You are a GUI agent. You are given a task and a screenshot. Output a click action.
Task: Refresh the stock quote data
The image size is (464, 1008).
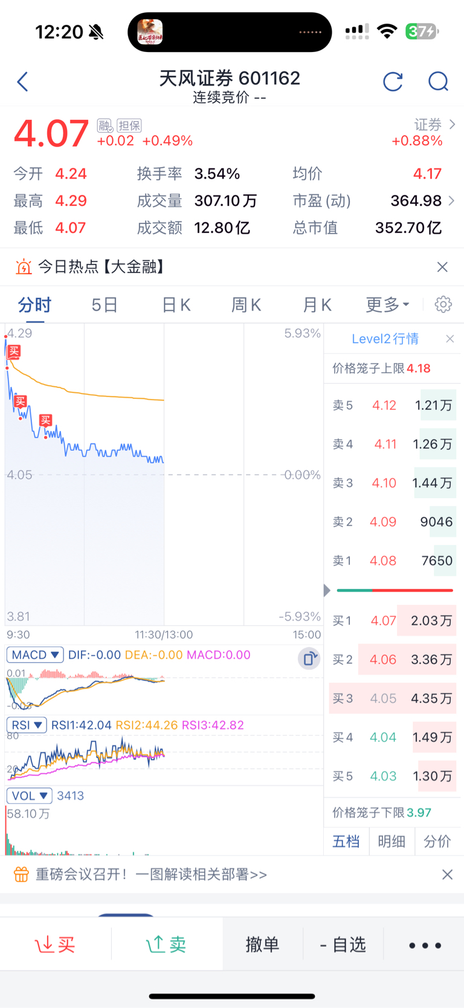click(393, 81)
